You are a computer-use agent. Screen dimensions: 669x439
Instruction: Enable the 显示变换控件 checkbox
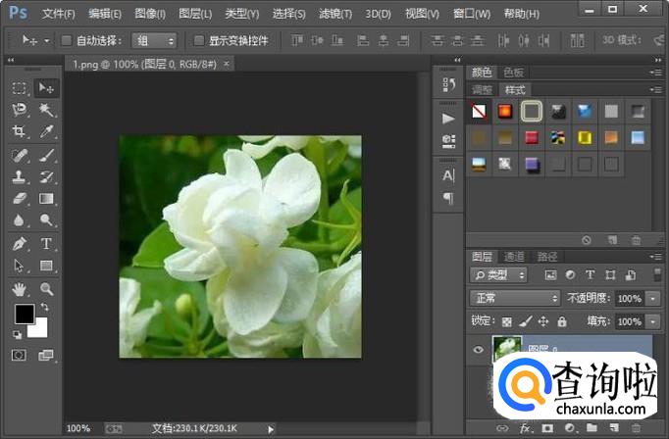(x=199, y=41)
